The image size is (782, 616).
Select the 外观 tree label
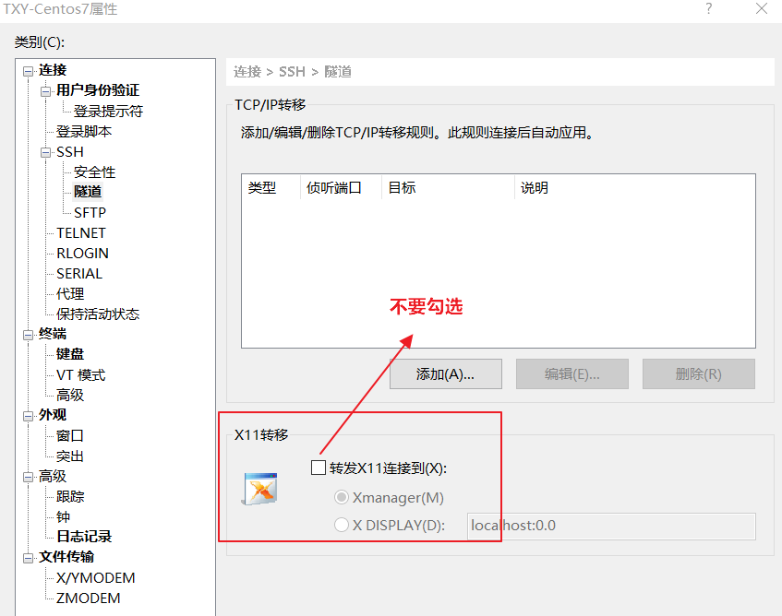tap(53, 415)
